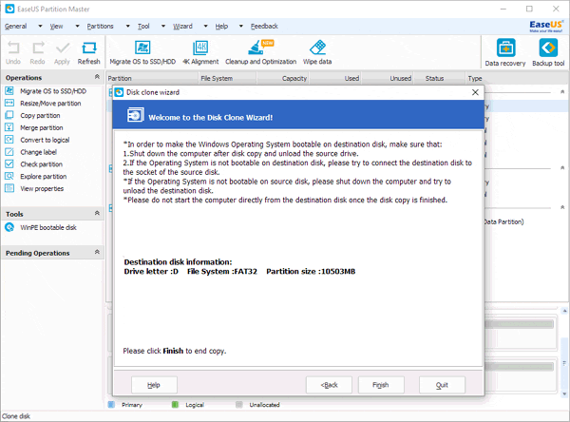Launch the 4K Alignment tool
Screen dimensions: 570x422
(200, 53)
